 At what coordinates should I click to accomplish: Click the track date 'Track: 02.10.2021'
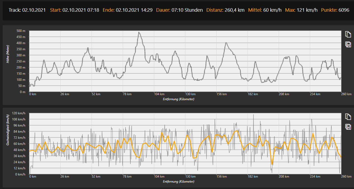(x=27, y=10)
